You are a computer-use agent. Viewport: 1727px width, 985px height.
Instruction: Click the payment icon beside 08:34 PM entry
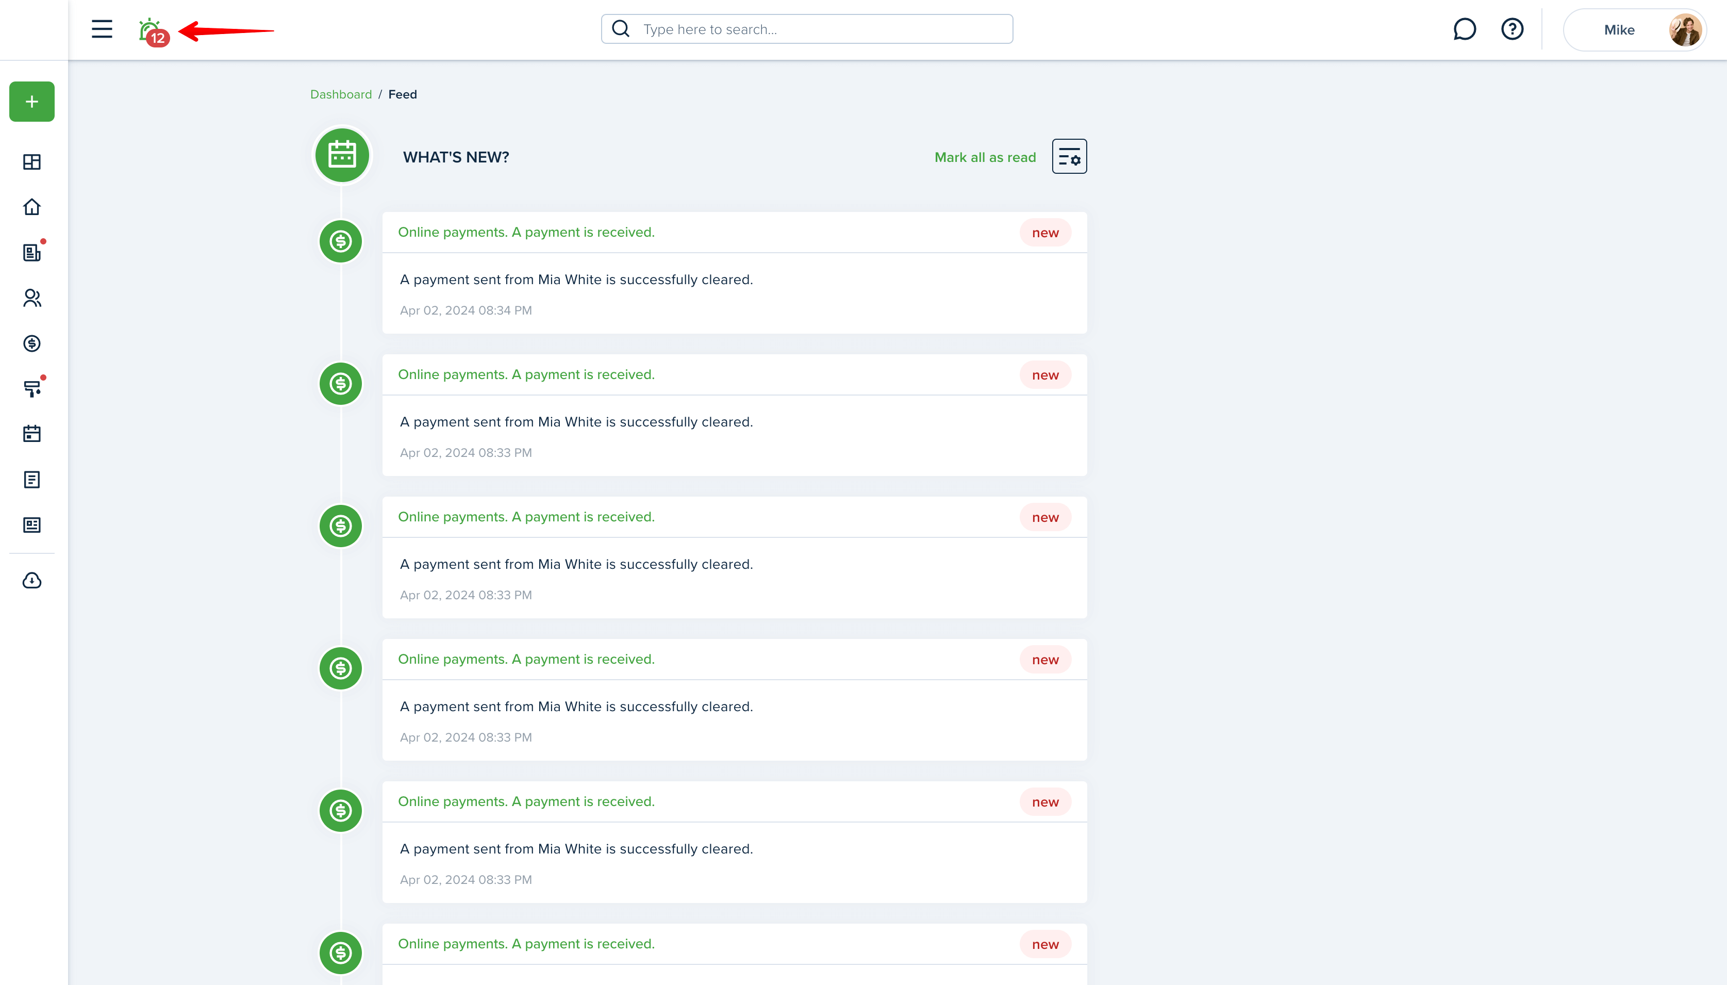point(341,241)
